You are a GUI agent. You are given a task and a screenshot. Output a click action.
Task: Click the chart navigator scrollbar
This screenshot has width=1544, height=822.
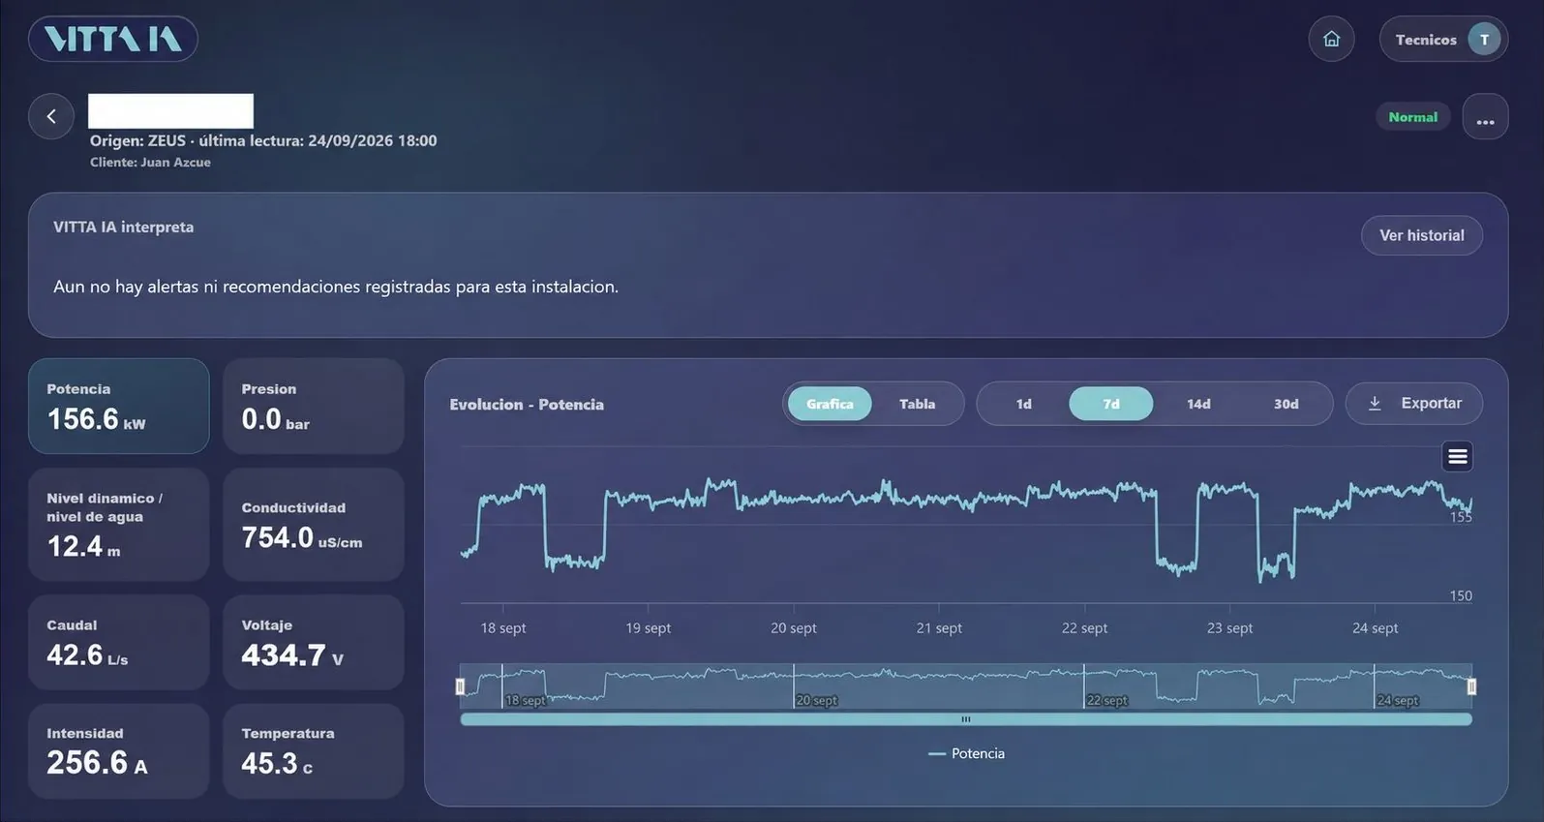tap(966, 719)
